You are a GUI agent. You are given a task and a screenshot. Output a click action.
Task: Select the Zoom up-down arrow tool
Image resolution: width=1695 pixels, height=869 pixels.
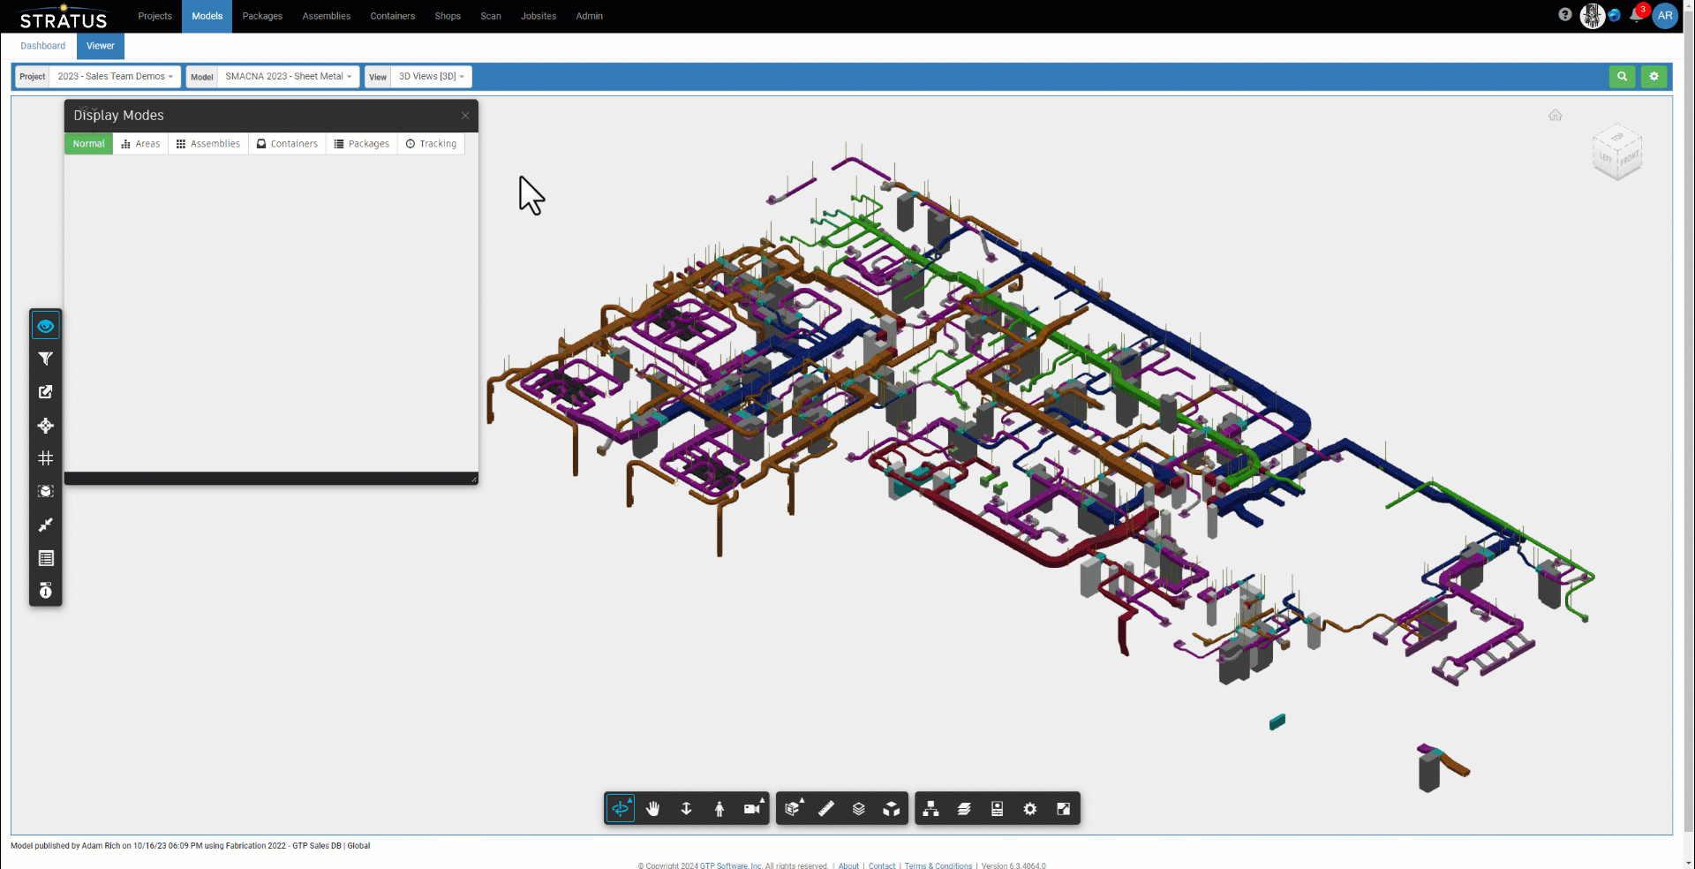pos(686,808)
